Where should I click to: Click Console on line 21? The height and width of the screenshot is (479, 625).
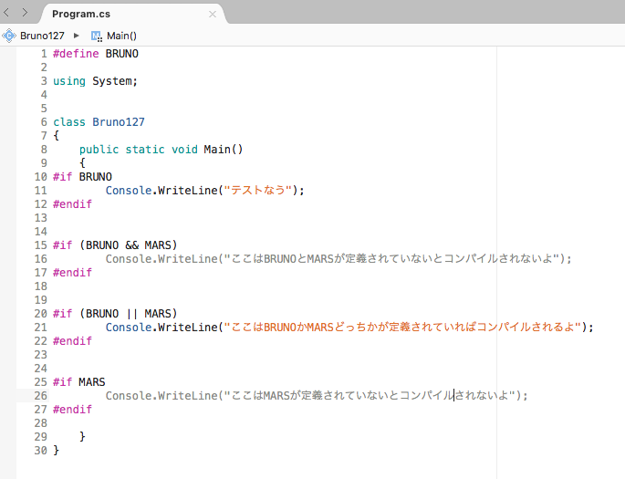129,328
